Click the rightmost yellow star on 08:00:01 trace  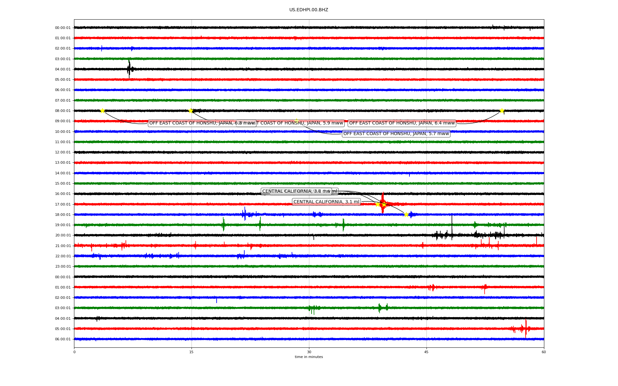pyautogui.click(x=502, y=111)
